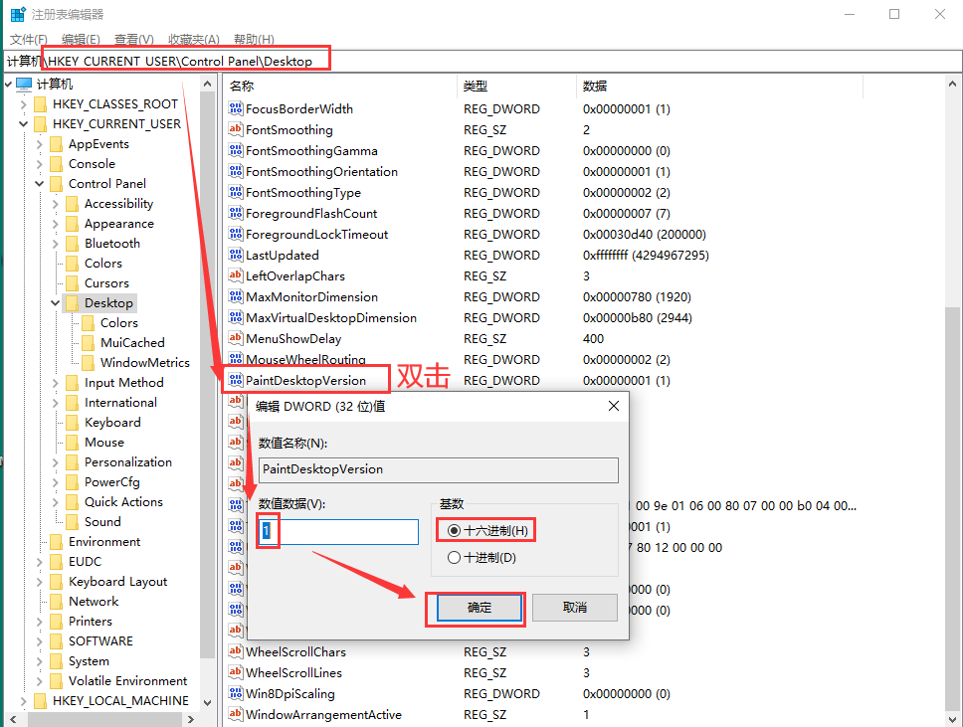The image size is (963, 727).
Task: Click the 类型 column header
Action: [517, 86]
